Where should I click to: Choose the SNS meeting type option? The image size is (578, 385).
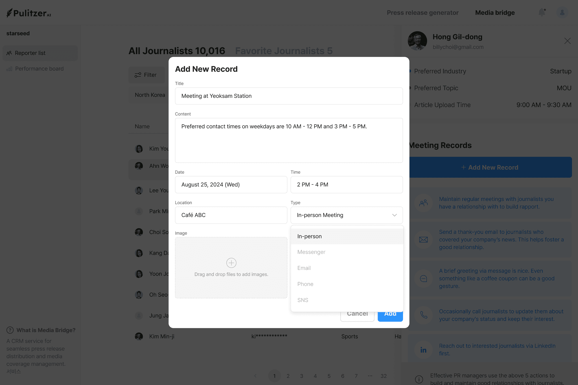coord(303,300)
